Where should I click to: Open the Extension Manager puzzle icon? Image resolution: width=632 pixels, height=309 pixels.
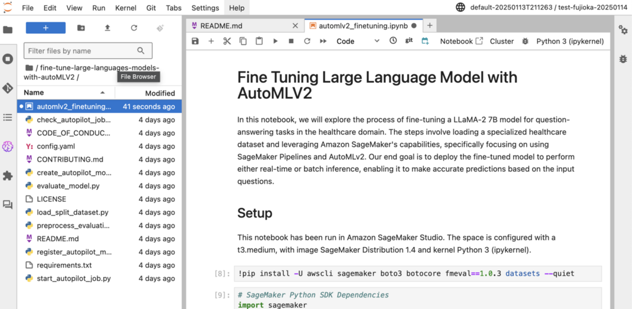point(8,176)
